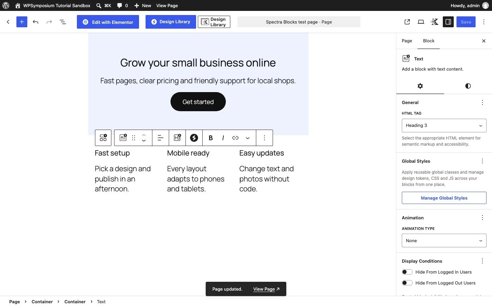Viewport: 492px width, 307px height.
Task: Open the editor options three-dot menu
Action: (484, 22)
